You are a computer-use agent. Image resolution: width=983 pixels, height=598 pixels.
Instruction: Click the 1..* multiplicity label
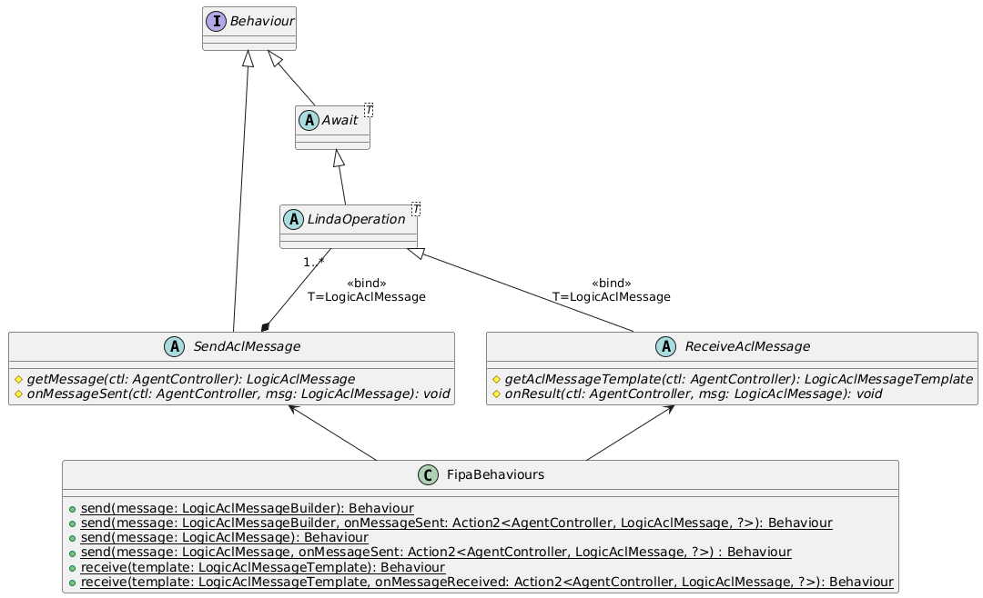tap(314, 263)
